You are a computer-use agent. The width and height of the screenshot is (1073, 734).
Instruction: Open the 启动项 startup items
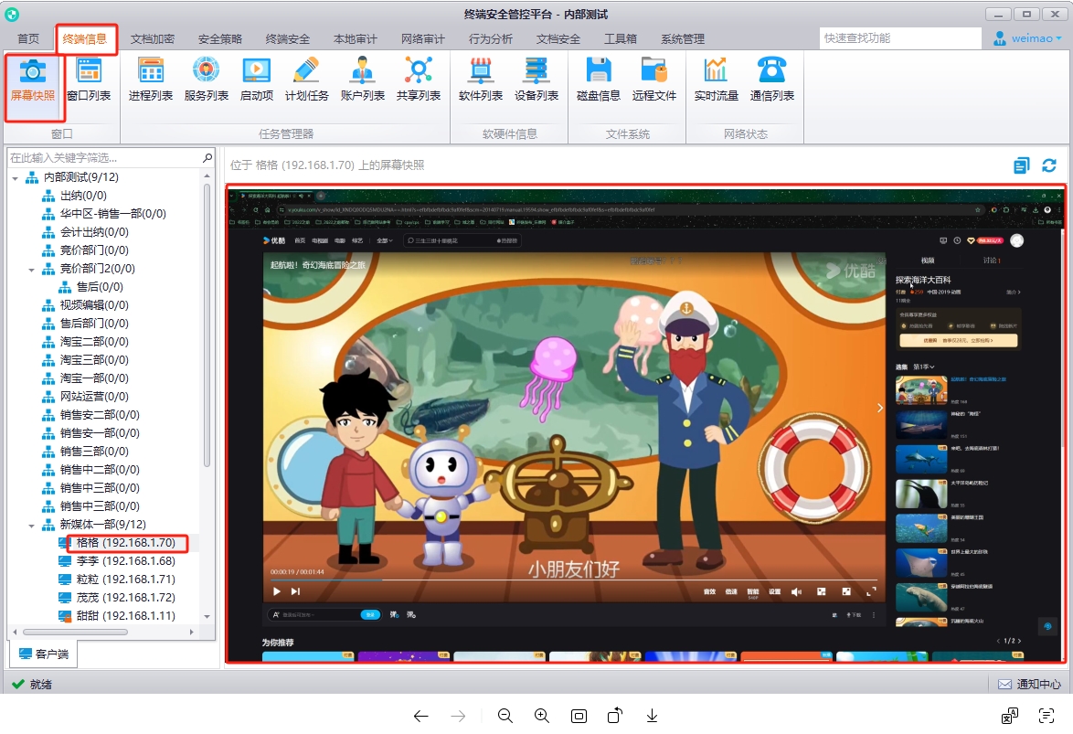257,80
